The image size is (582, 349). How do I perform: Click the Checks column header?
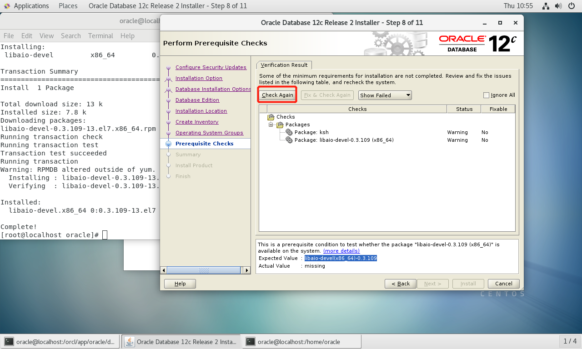point(357,109)
